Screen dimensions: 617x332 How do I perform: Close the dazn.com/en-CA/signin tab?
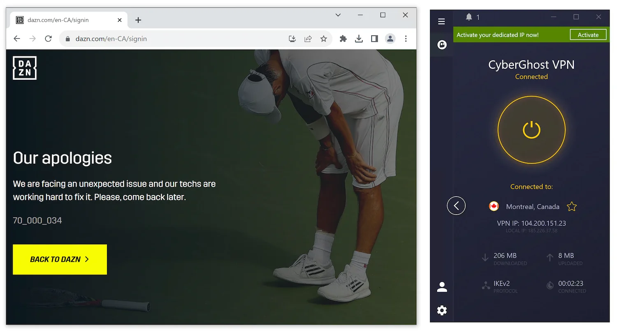[120, 20]
